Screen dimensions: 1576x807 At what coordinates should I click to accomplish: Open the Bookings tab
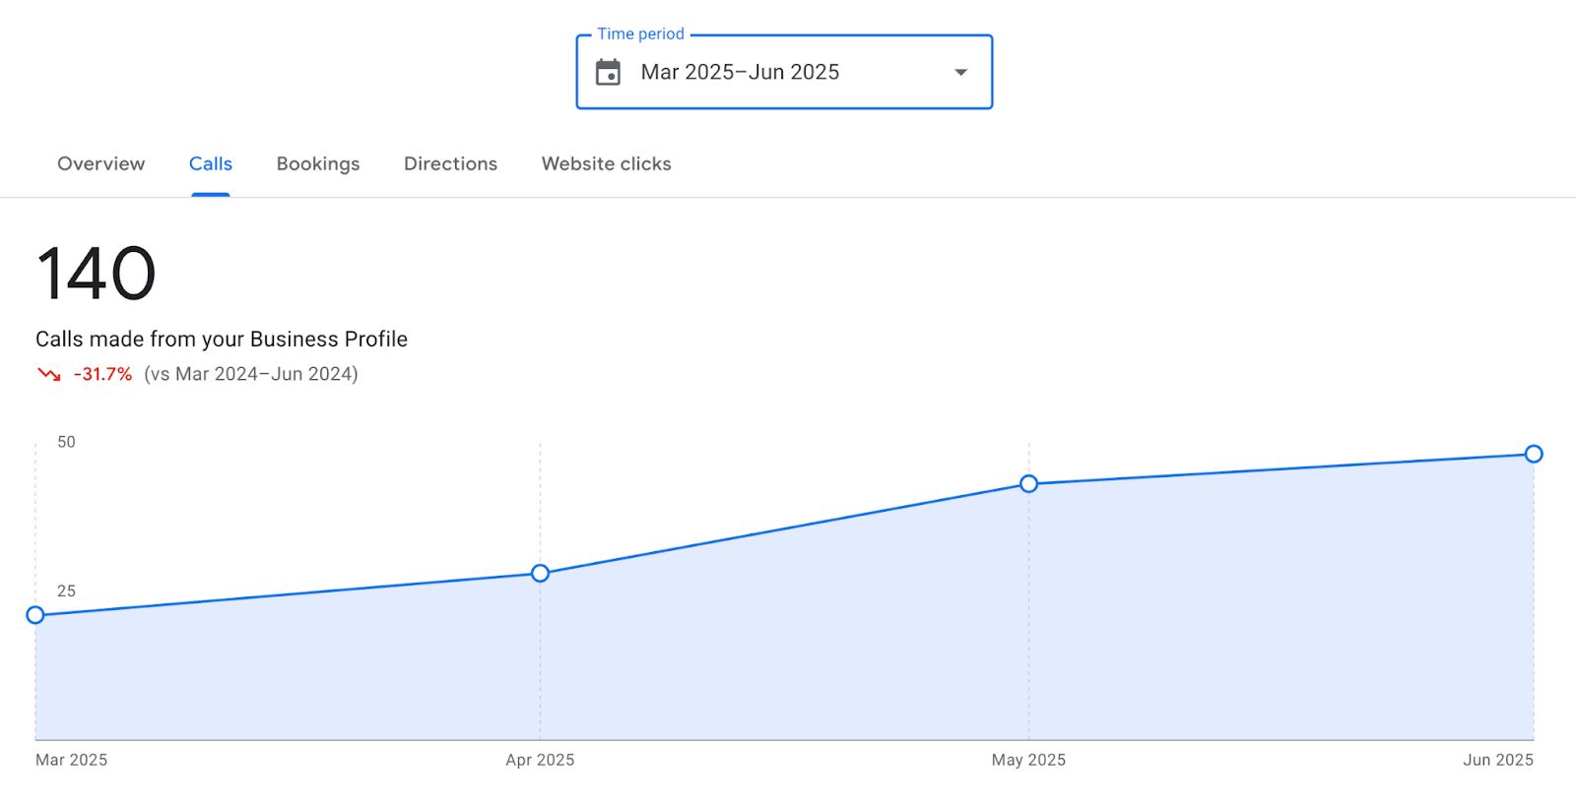pyautogui.click(x=318, y=164)
